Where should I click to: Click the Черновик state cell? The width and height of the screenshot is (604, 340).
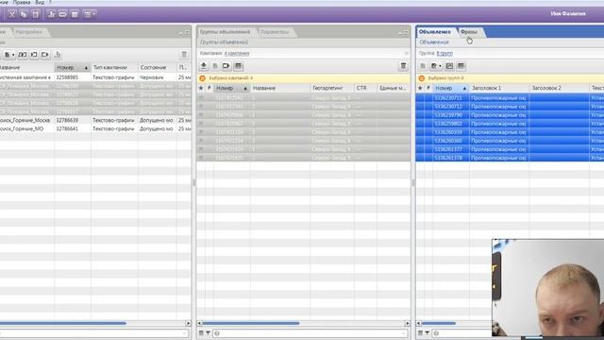pyautogui.click(x=158, y=77)
